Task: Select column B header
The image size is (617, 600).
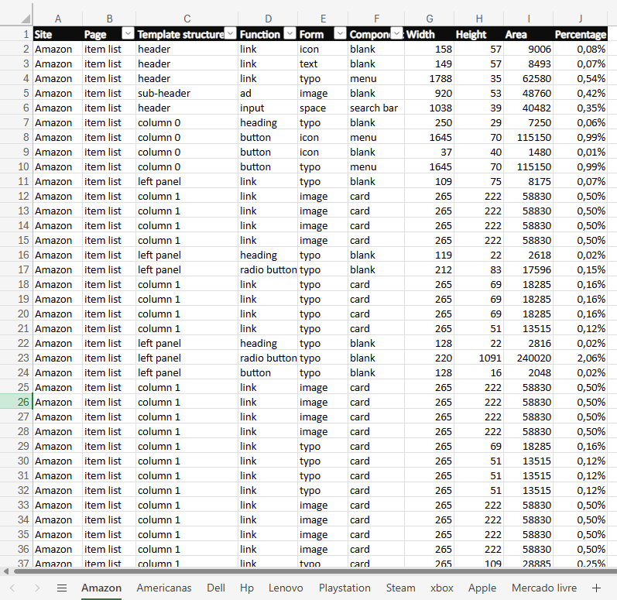Action: tap(109, 19)
